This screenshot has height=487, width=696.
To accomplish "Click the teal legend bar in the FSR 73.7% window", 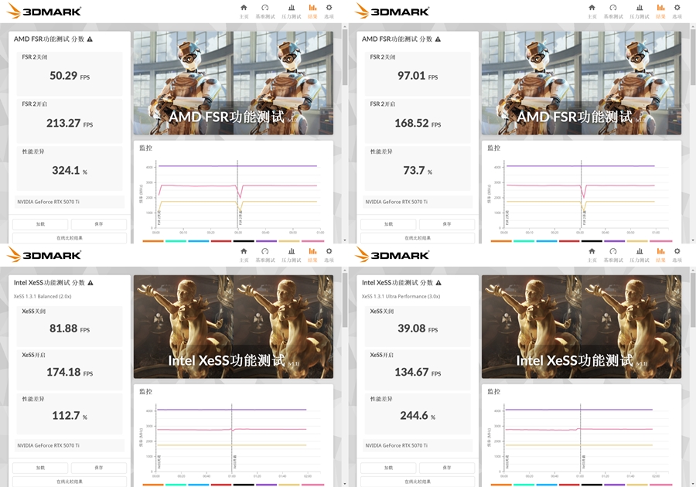I will tap(524, 241).
